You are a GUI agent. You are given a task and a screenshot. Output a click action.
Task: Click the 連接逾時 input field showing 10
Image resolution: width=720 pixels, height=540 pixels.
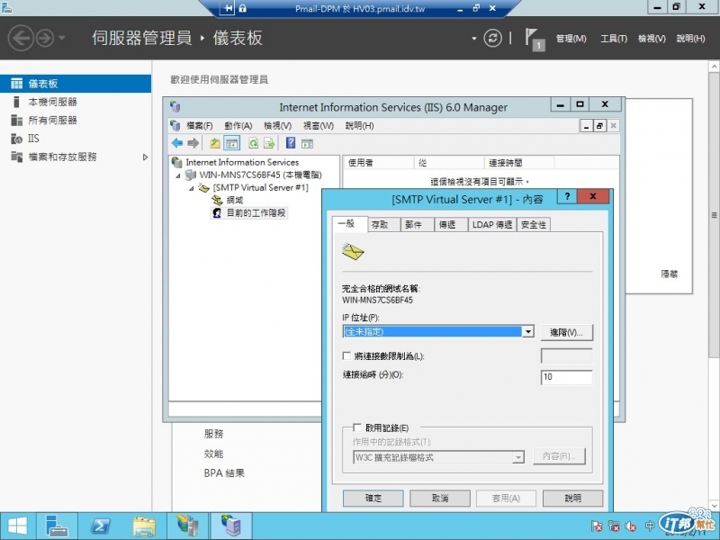[567, 377]
